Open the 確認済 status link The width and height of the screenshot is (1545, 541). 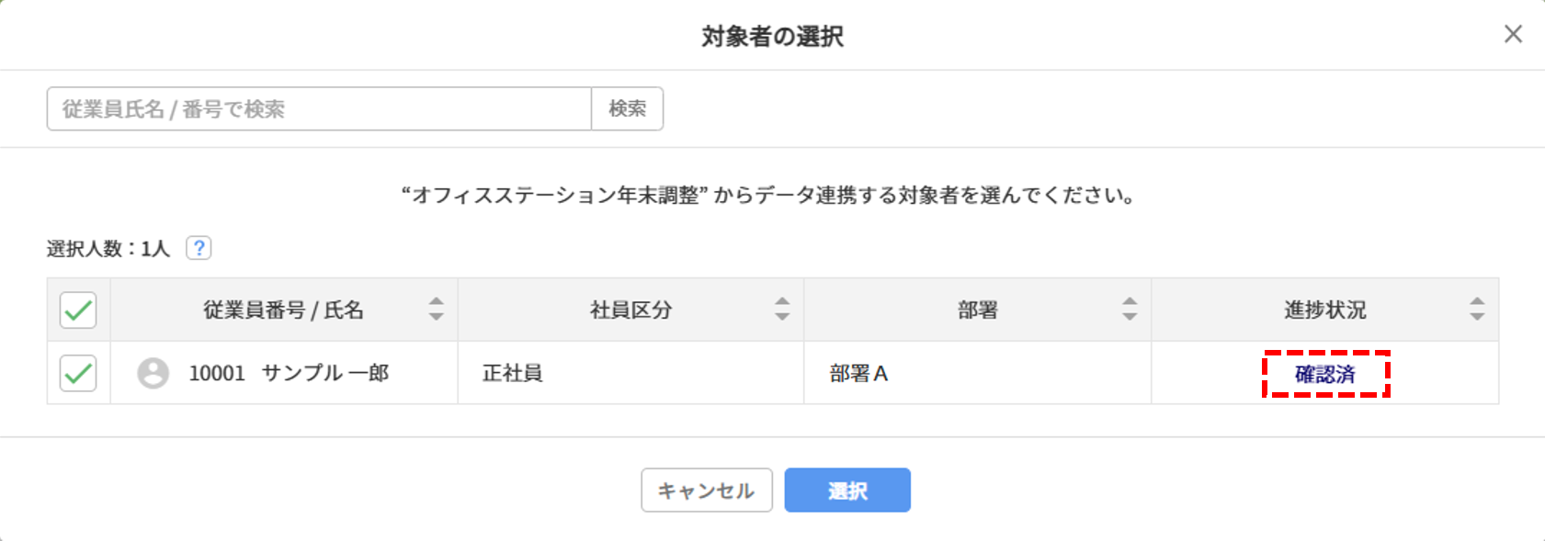(1324, 375)
